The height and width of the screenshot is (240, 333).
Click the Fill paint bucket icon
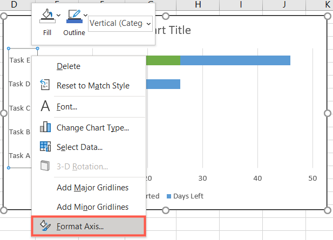47,16
